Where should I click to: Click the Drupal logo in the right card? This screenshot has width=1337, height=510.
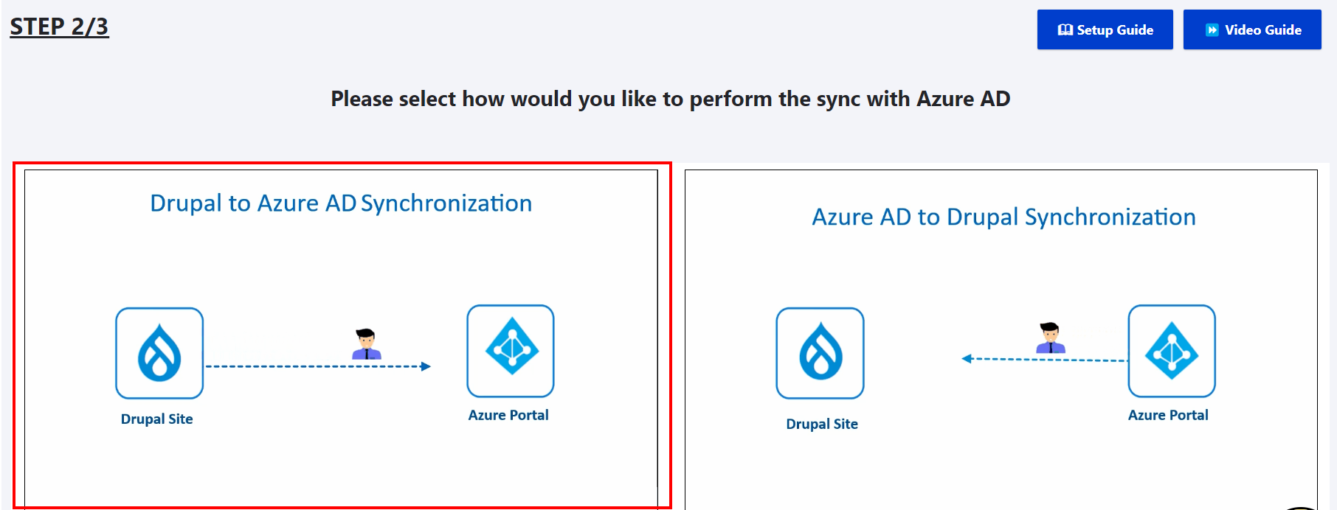(820, 353)
